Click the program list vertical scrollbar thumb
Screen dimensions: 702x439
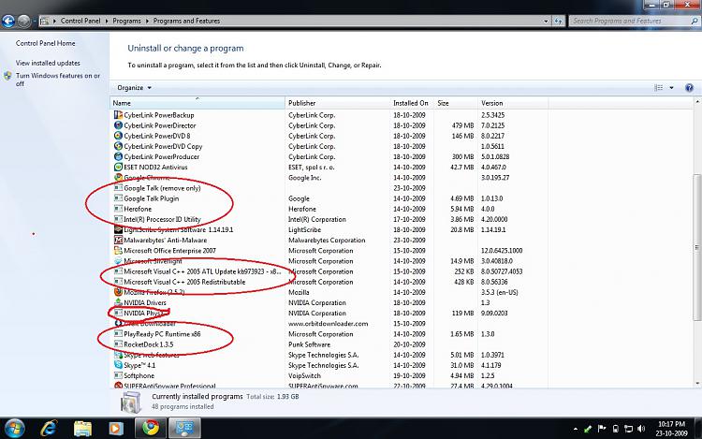tap(697, 247)
